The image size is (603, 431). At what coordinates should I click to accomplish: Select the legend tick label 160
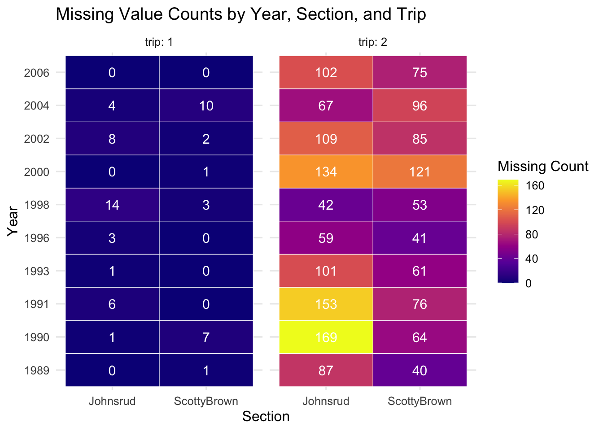click(535, 186)
